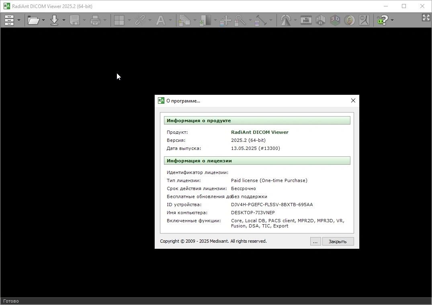Viewport: 432px width, 305px height.
Task: Click the enabled features list starting with Core
Action: coord(288,223)
